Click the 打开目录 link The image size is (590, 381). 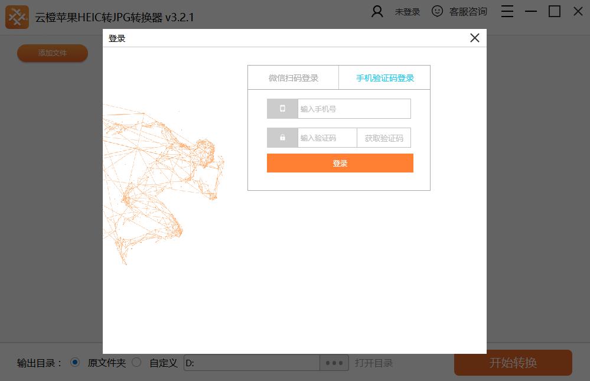point(373,363)
